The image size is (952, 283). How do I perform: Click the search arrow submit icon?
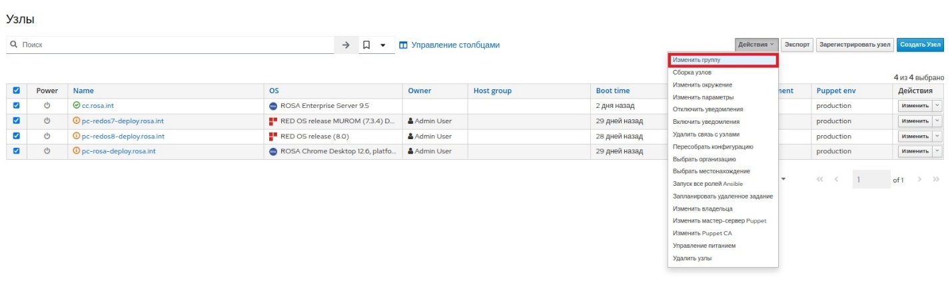[346, 45]
